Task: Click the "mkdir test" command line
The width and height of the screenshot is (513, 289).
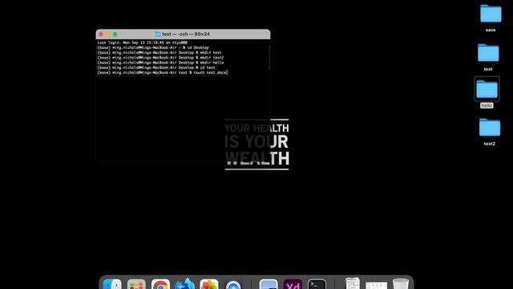Action: [160, 52]
